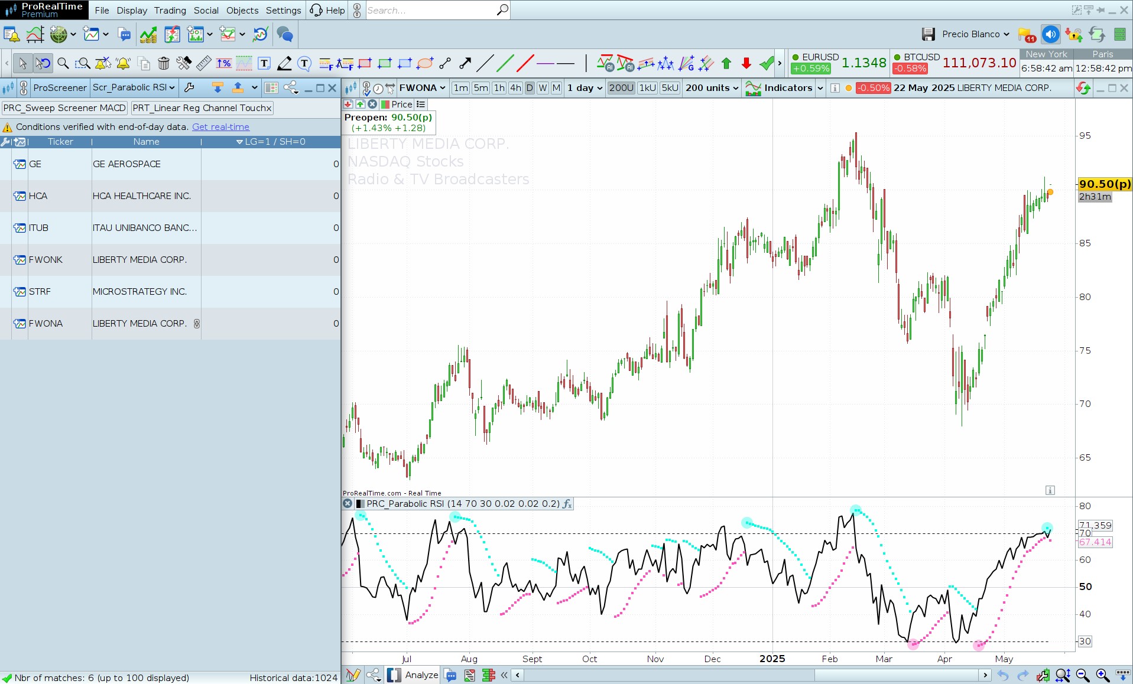Select the arrow cursor tool
Viewport: 1133px width, 684px height.
pyautogui.click(x=22, y=63)
